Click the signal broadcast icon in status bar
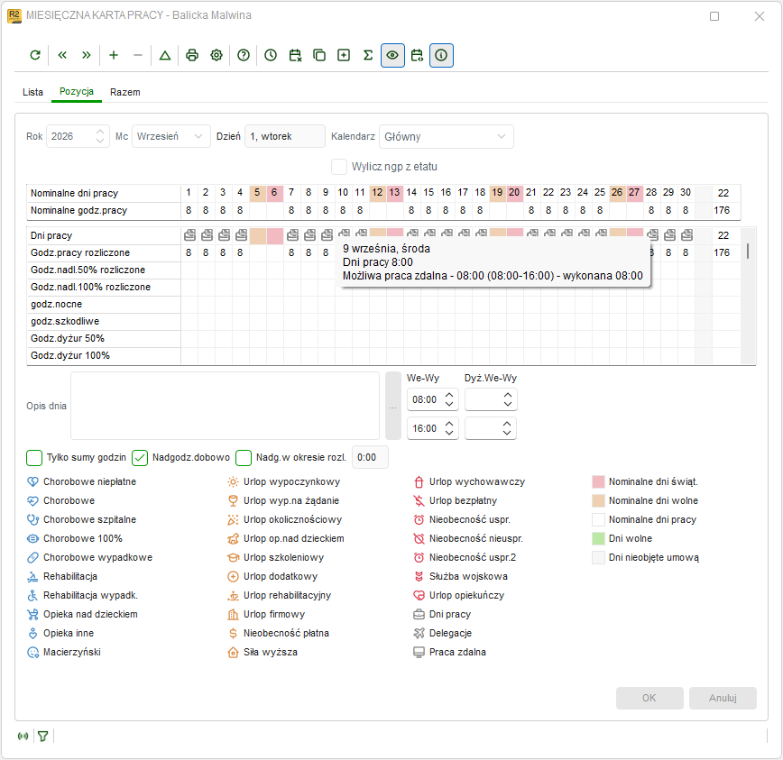The width and height of the screenshot is (783, 760). pyautogui.click(x=23, y=736)
